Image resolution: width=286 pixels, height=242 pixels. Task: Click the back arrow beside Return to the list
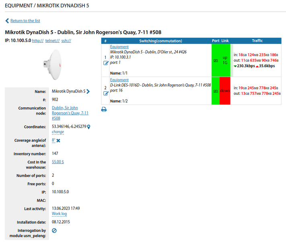pyautogui.click(x=7, y=21)
